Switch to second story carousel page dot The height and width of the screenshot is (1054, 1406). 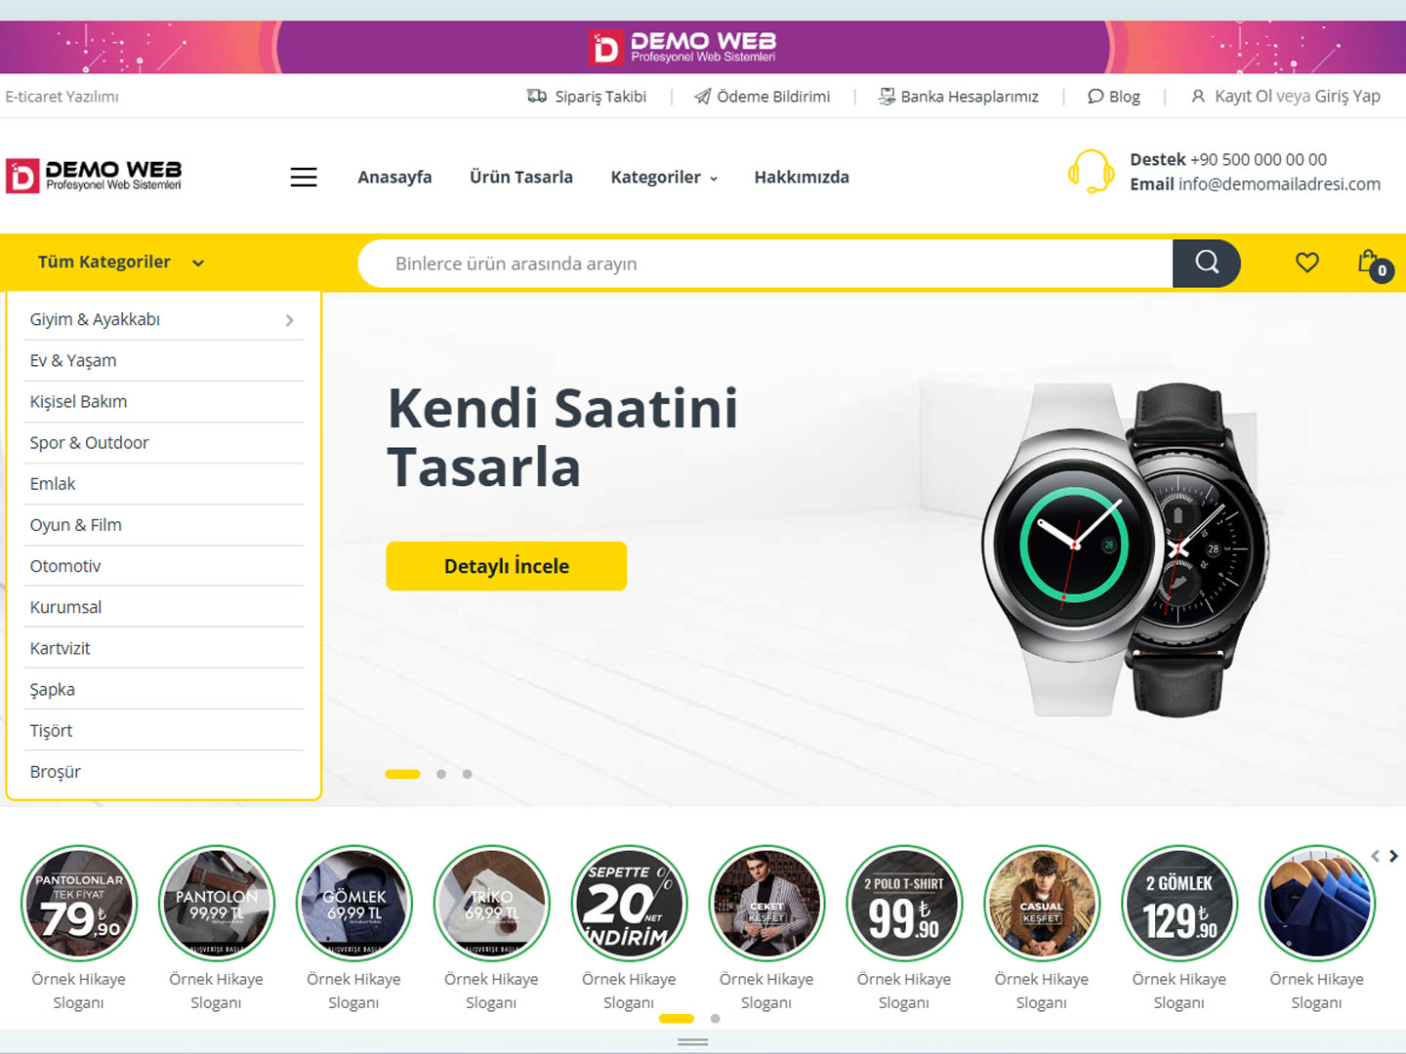[x=716, y=1019]
